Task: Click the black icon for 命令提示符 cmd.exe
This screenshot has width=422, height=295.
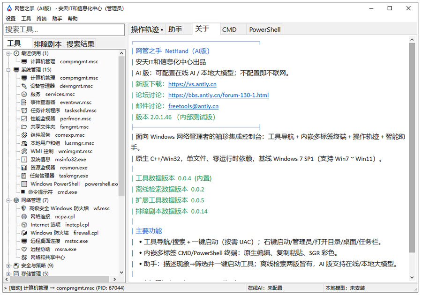Action: point(23,192)
